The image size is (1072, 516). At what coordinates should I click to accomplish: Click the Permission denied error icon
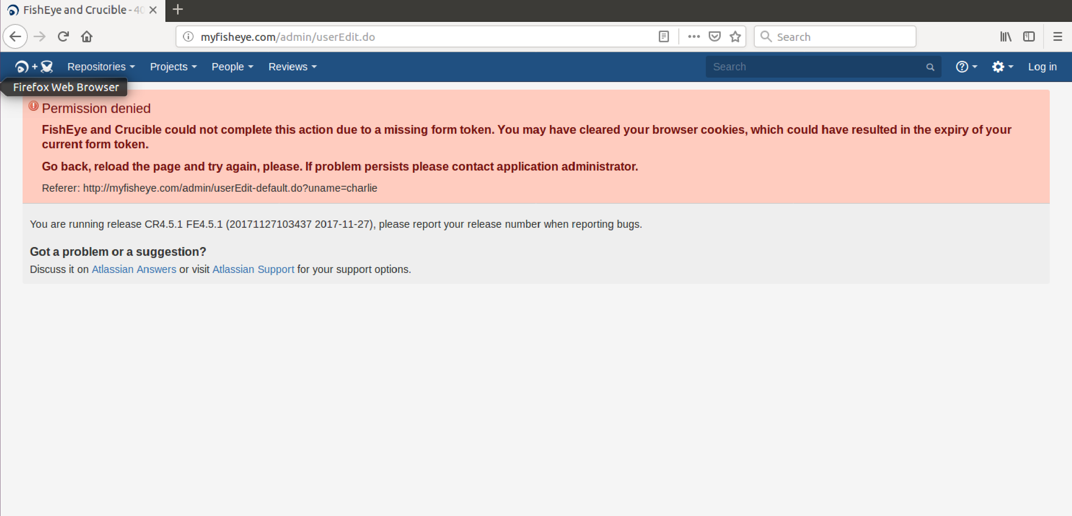[x=34, y=106]
